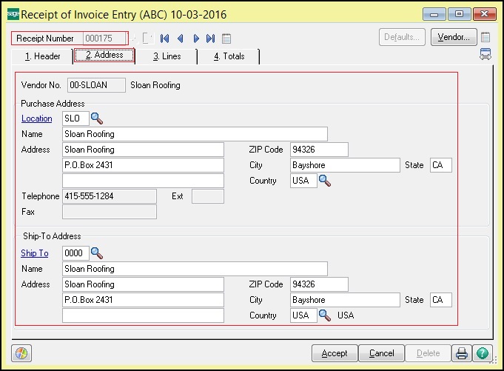The width and height of the screenshot is (504, 371).
Task: Select the Totals tab
Action: click(x=229, y=56)
